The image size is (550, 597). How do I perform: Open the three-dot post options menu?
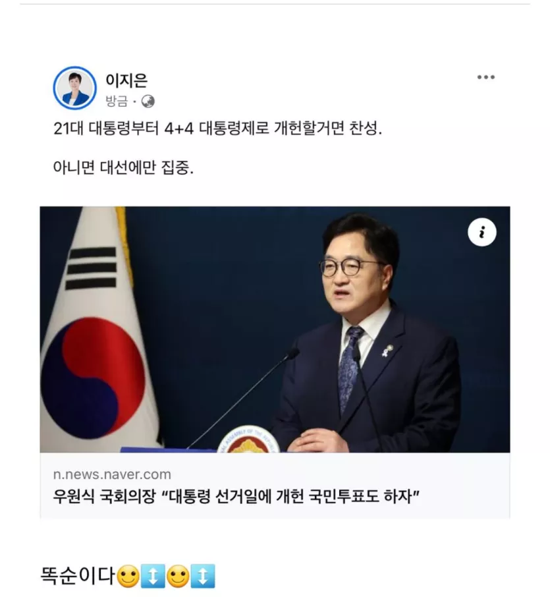[x=485, y=77]
